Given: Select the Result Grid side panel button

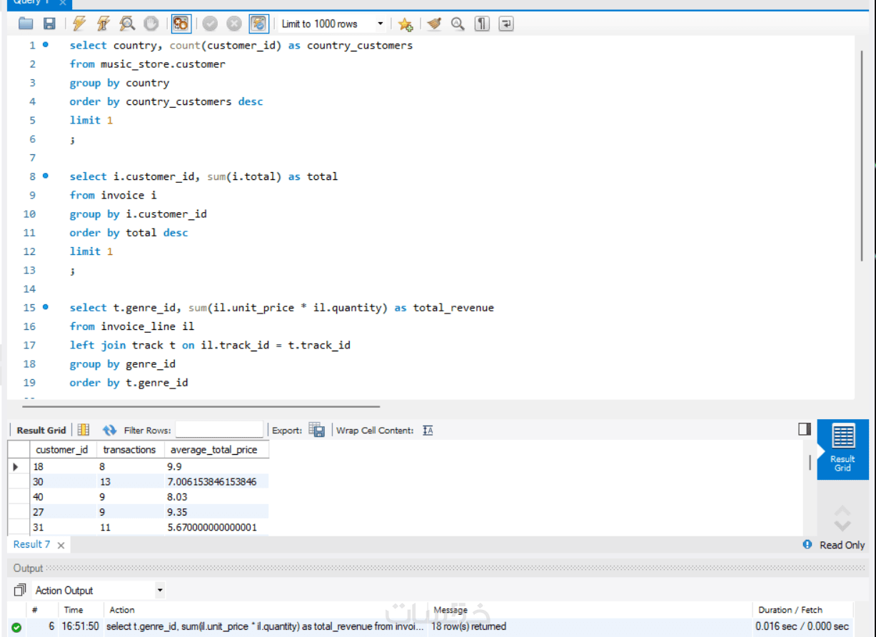Looking at the screenshot, I should click(842, 449).
